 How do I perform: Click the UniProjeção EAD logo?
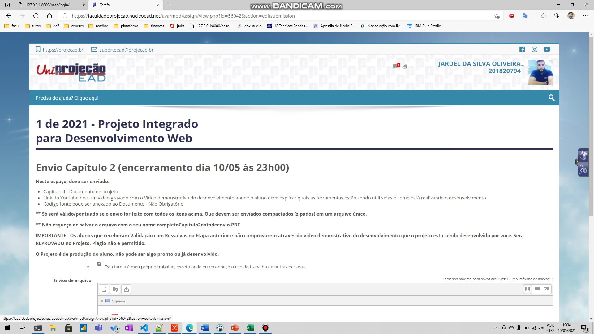click(71, 73)
